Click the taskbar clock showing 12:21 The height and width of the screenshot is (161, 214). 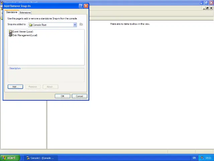tap(208, 158)
